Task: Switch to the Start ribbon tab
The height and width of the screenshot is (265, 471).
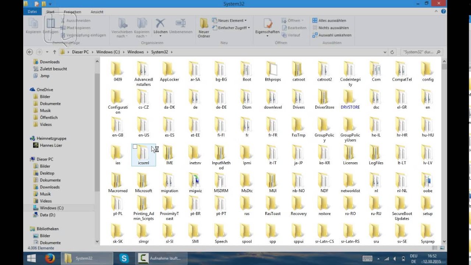Action: click(x=50, y=12)
